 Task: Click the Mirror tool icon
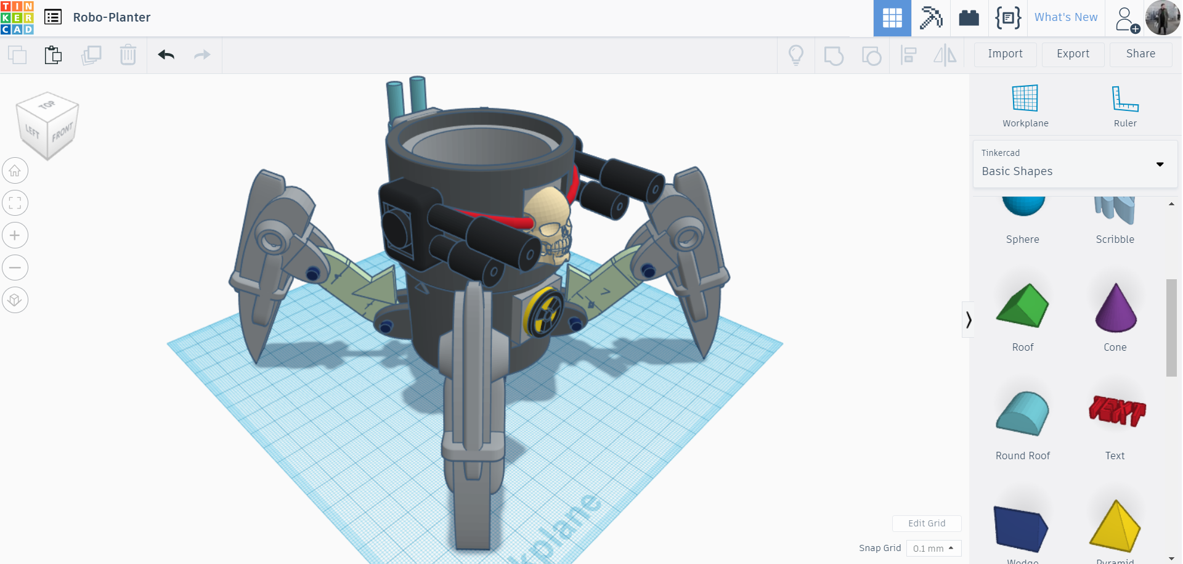945,55
